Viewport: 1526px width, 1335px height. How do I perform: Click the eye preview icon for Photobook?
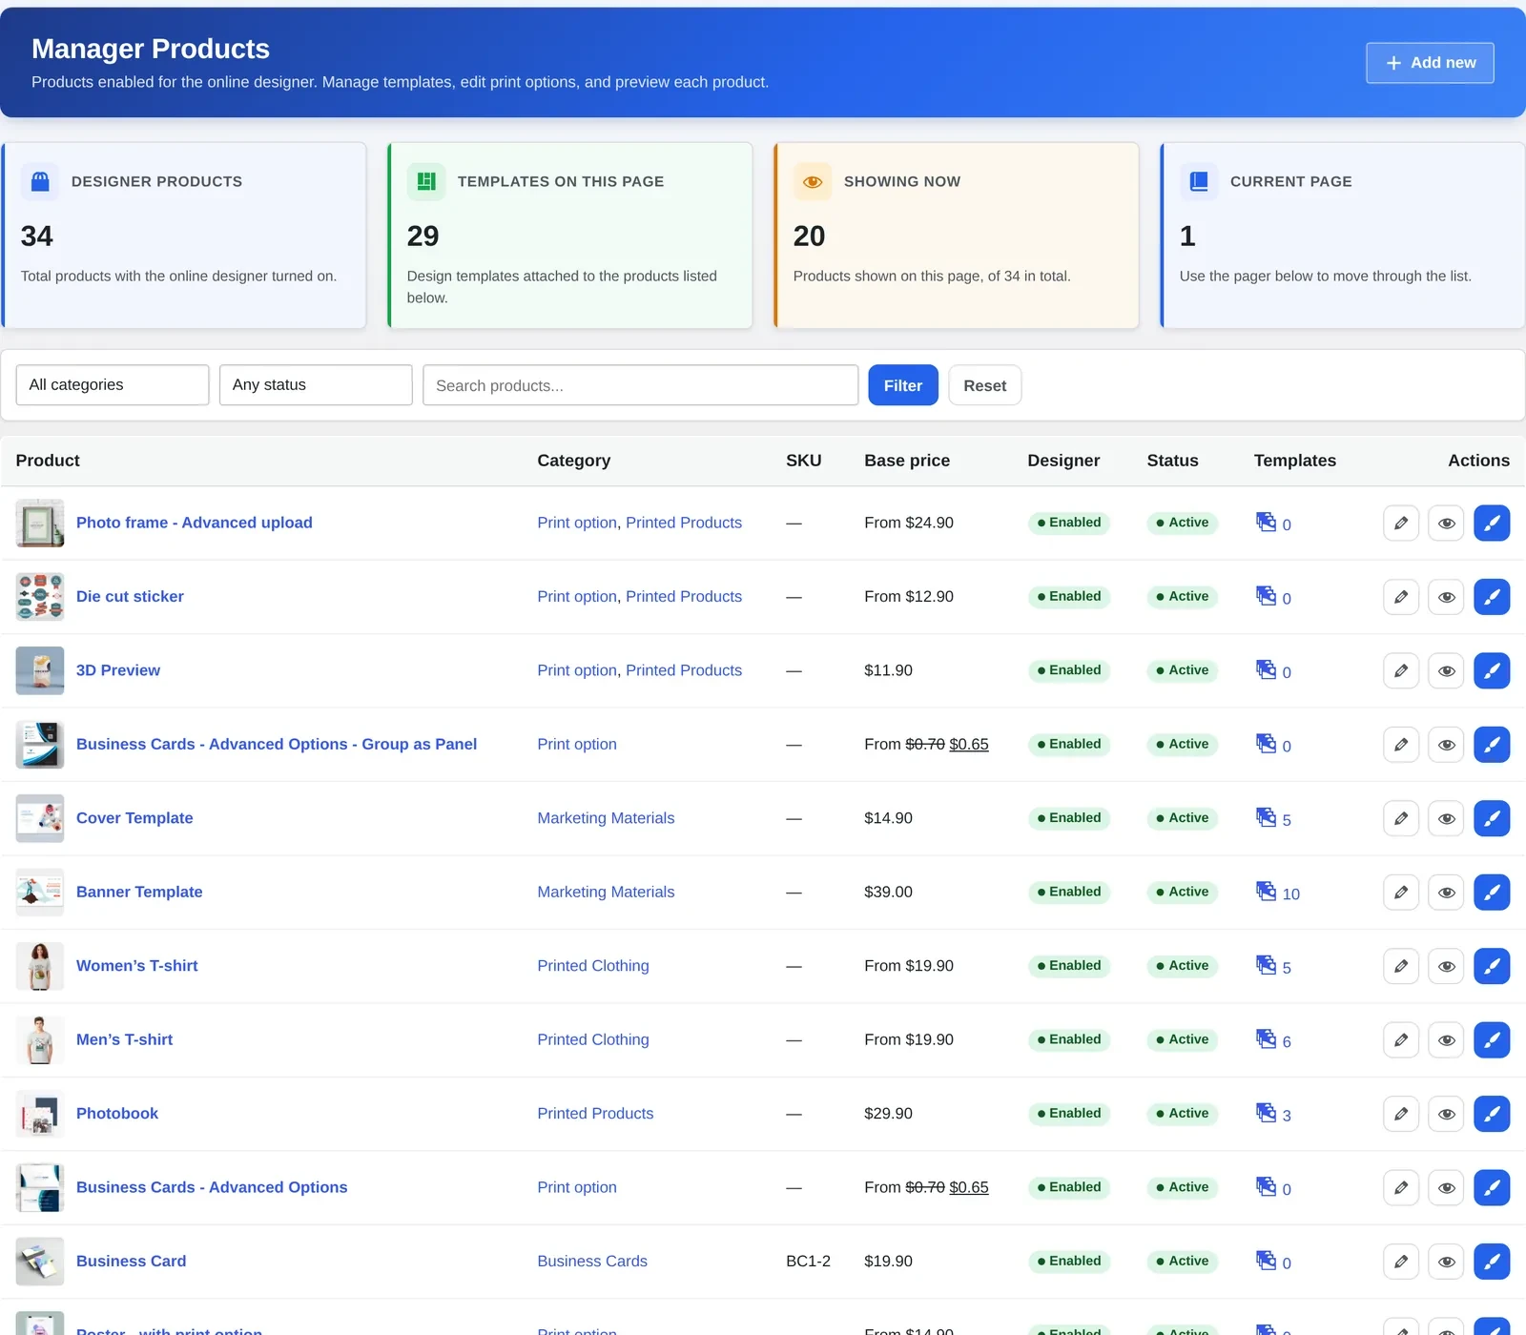pyautogui.click(x=1446, y=1114)
